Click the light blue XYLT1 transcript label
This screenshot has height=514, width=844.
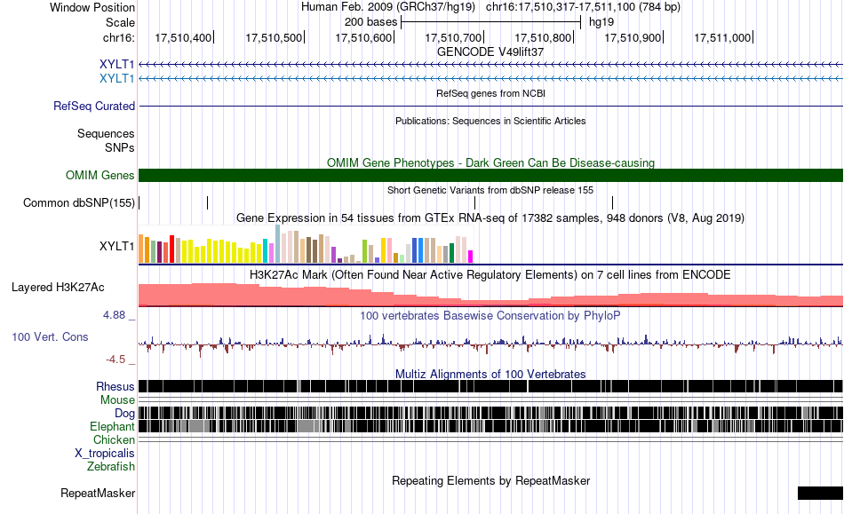(x=116, y=78)
